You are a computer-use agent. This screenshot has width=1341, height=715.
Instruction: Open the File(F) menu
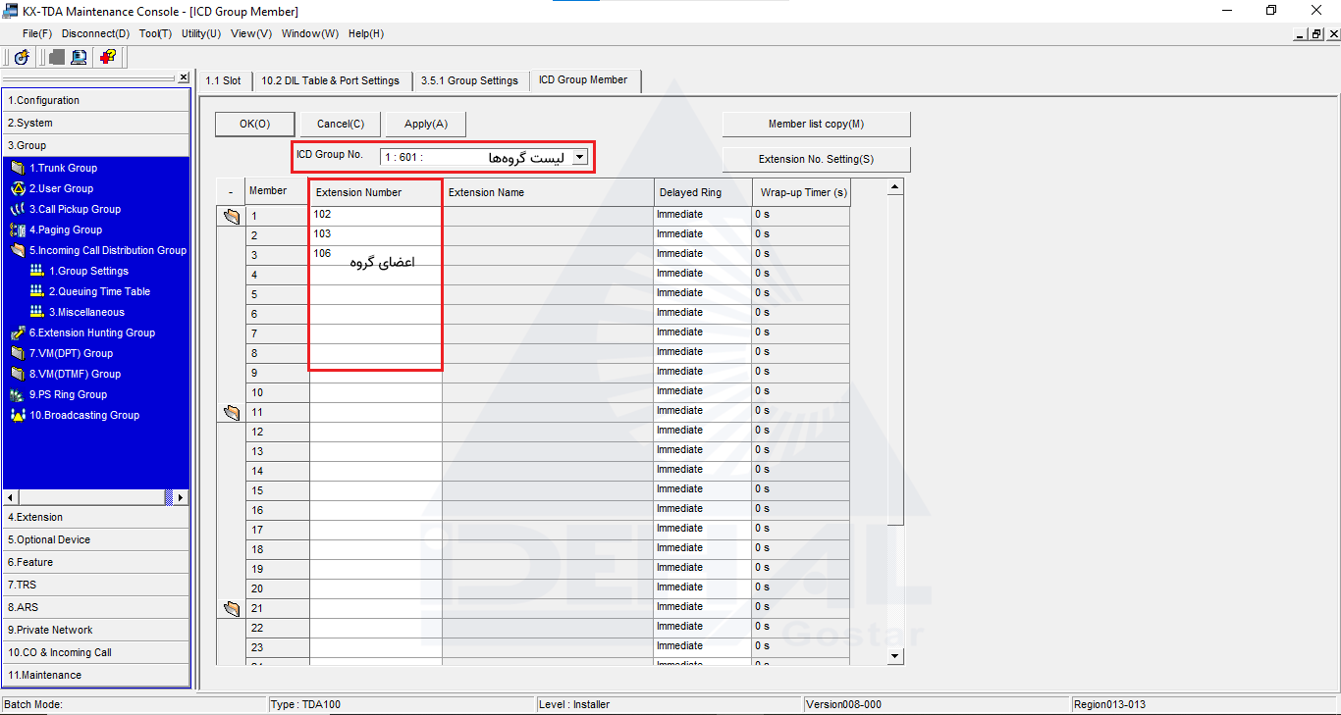pos(37,33)
